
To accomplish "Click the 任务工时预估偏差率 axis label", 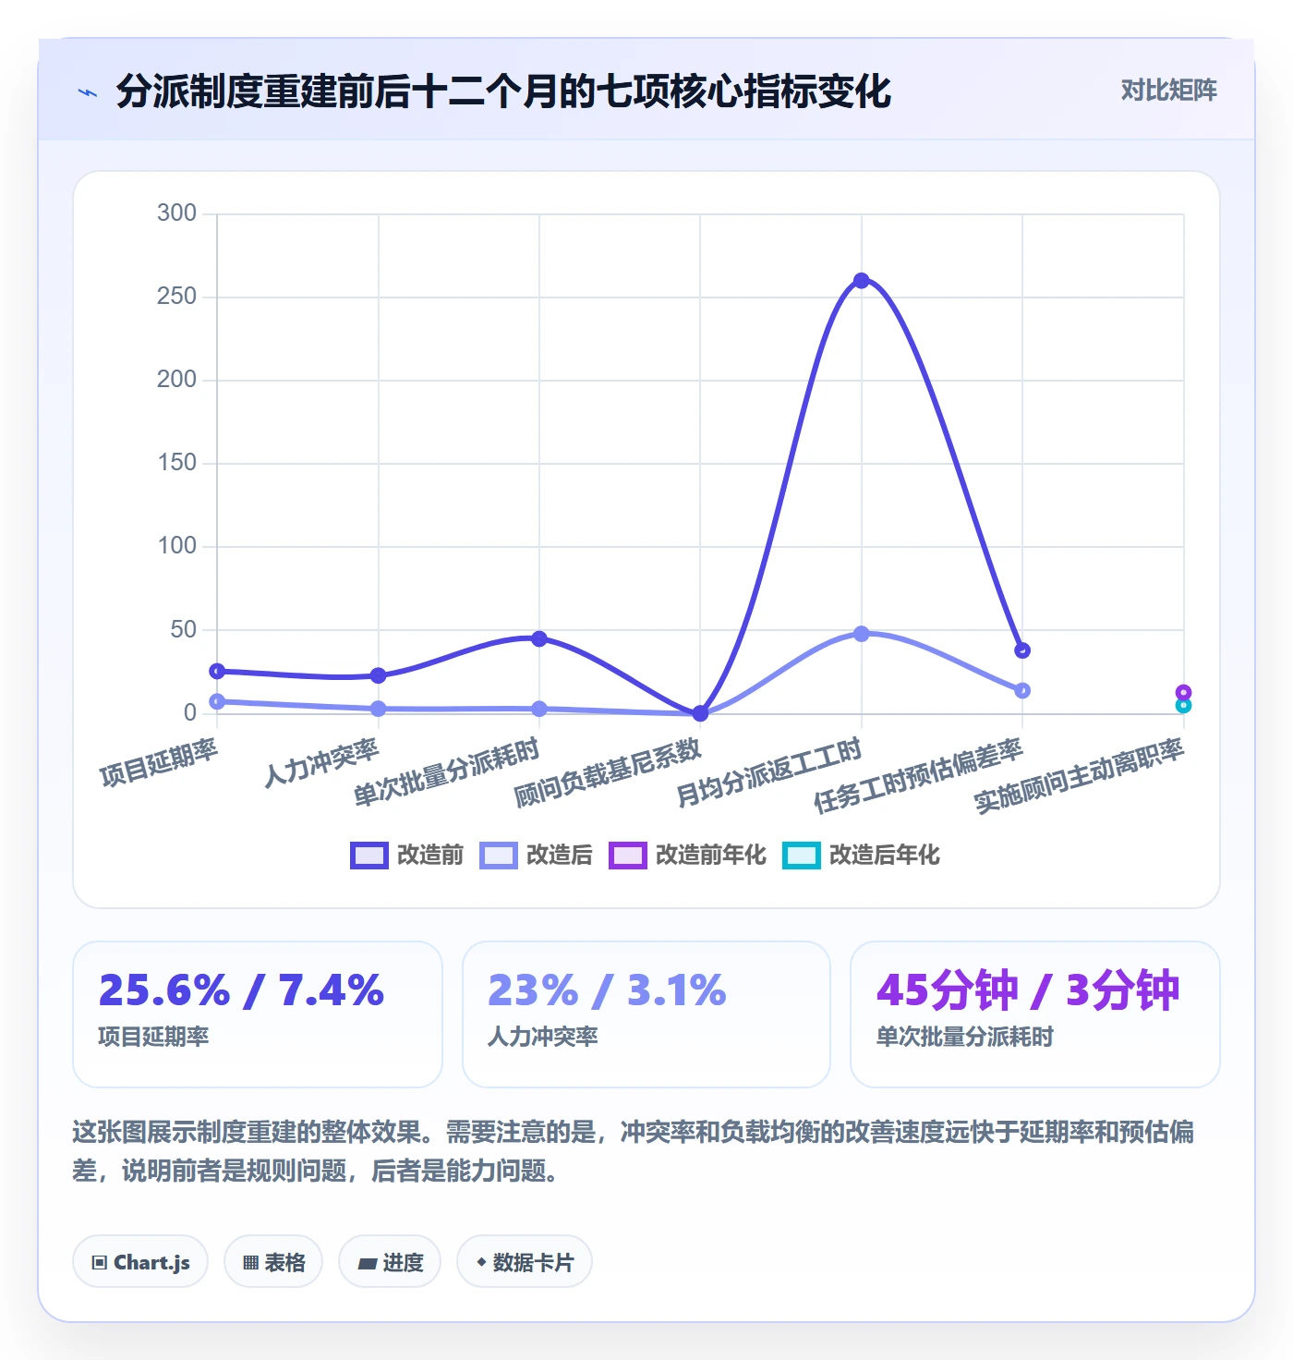I will pyautogui.click(x=918, y=776).
